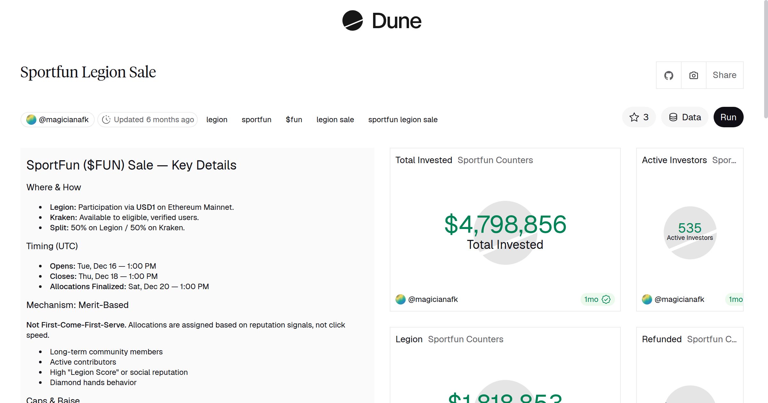The image size is (768, 403).
Task: Select the legion tag
Action: [217, 120]
